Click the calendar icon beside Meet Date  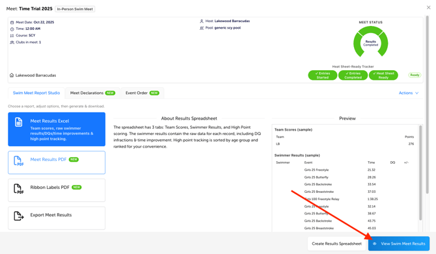pos(12,23)
